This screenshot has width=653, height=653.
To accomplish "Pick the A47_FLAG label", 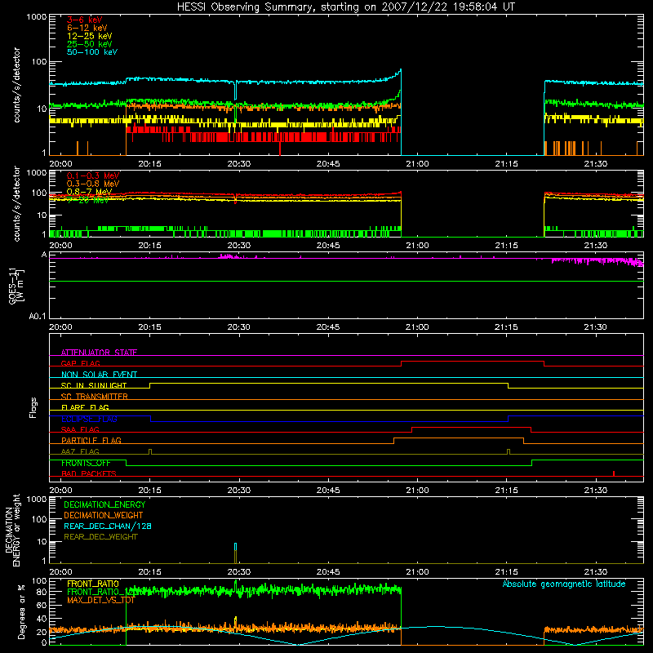I will 80,451.
